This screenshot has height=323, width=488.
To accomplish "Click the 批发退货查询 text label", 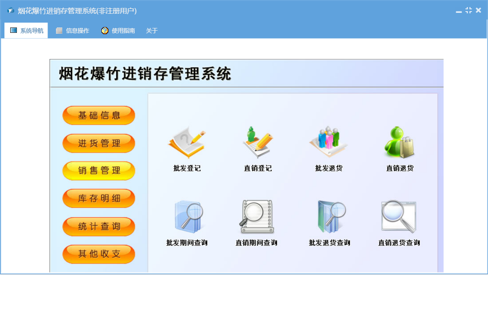I will (329, 243).
